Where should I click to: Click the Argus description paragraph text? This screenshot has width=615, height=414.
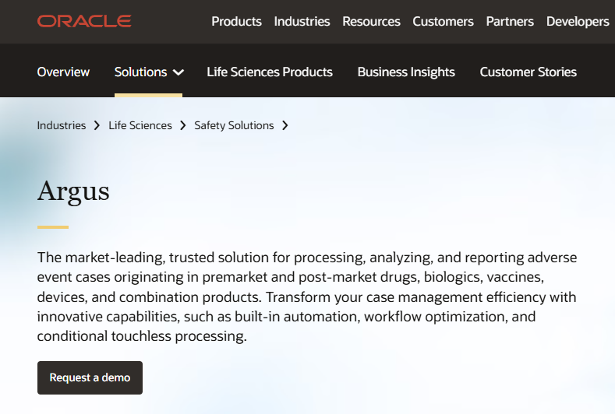click(x=307, y=296)
